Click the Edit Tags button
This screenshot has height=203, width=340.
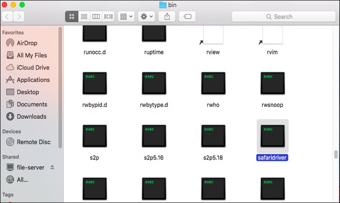coord(187,16)
